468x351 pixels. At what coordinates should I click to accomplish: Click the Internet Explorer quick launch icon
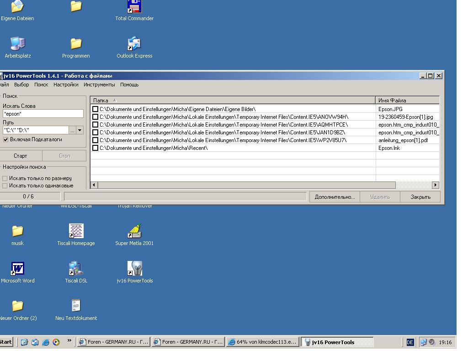pyautogui.click(x=46, y=342)
